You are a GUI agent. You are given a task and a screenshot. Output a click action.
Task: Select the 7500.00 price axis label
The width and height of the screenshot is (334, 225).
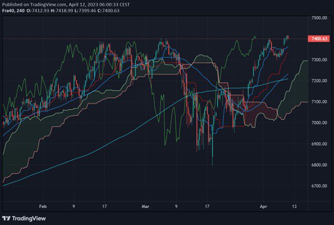(x=319, y=18)
